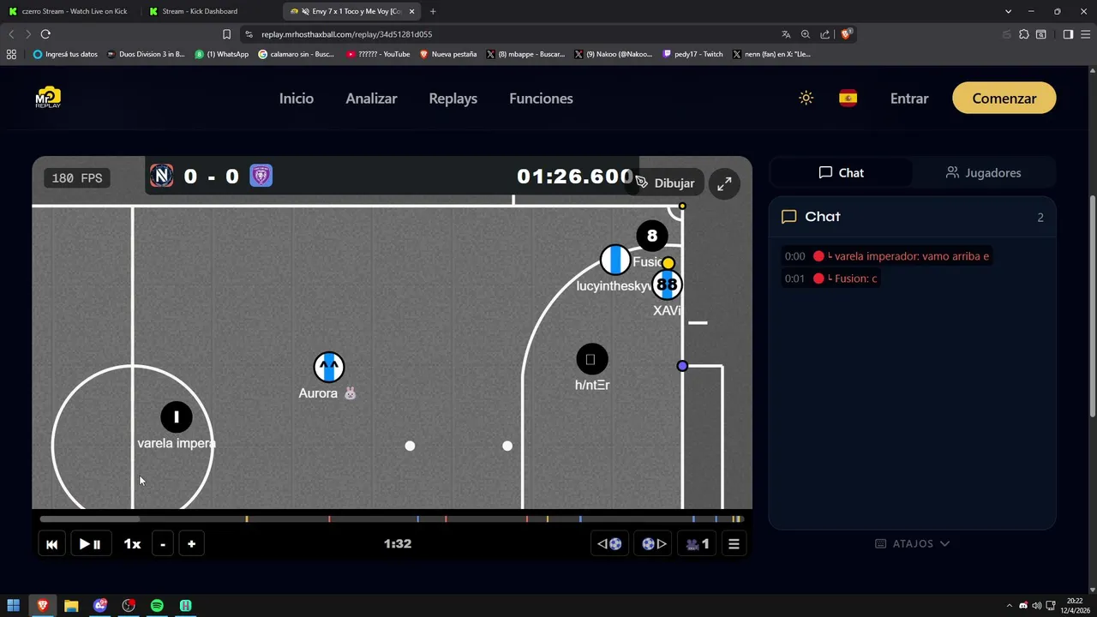This screenshot has height=617, width=1097.
Task: Activate the Dibujar drawing tool
Action: pos(665,183)
